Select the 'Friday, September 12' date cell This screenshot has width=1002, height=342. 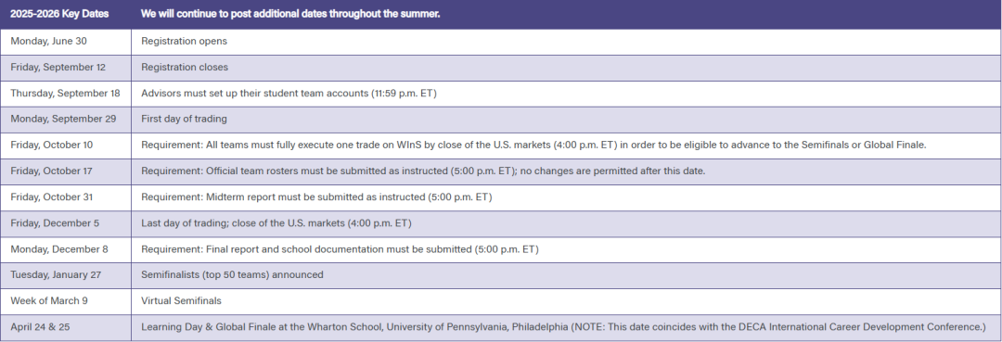pyautogui.click(x=66, y=68)
